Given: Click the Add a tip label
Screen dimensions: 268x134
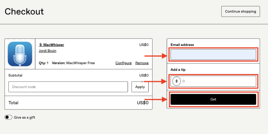Looking at the screenshot, I should (178, 70).
